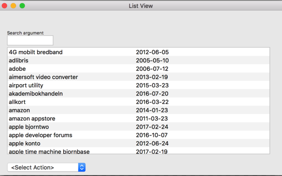Select the 4G mobilt bredband row
This screenshot has width=282, height=176.
pyautogui.click(x=36, y=52)
